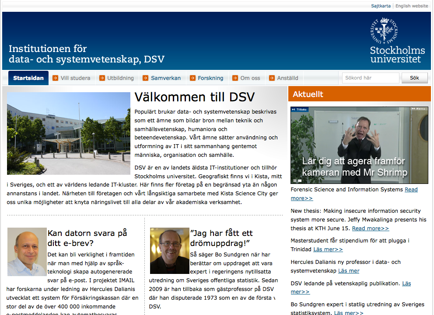Open the Kan datorn svara headline
Screen dimensions: 434x315
(87, 238)
